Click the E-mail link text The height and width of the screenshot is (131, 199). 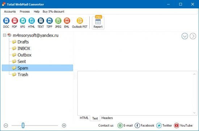[128, 126]
